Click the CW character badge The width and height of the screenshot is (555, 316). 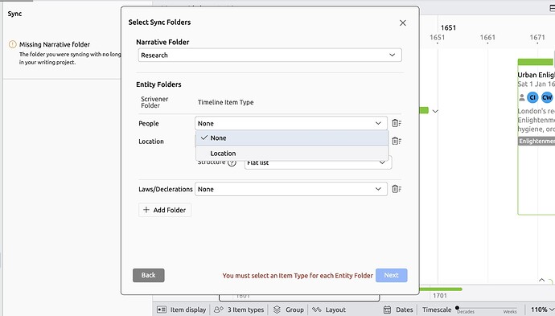pyautogui.click(x=547, y=97)
